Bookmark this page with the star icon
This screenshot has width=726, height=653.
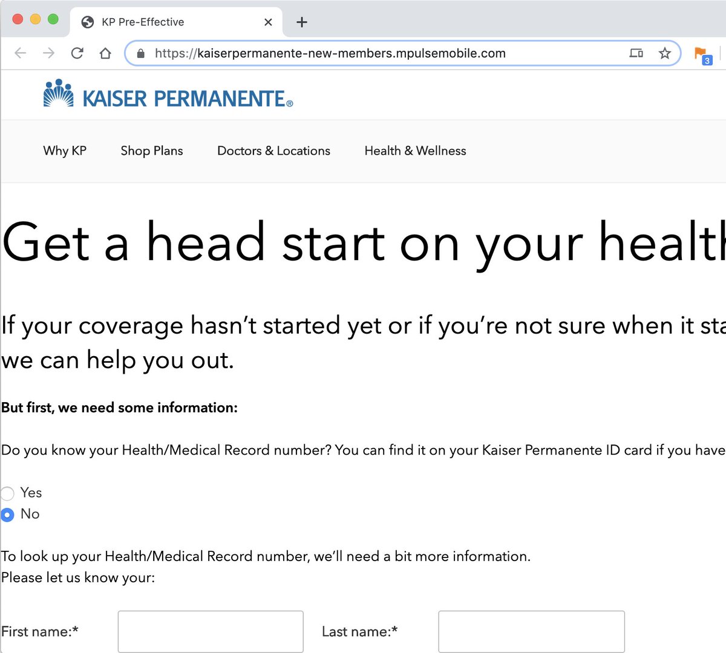tap(665, 53)
